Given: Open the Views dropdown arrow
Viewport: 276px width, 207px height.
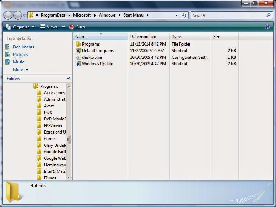Looking at the screenshot, I should click(63, 27).
